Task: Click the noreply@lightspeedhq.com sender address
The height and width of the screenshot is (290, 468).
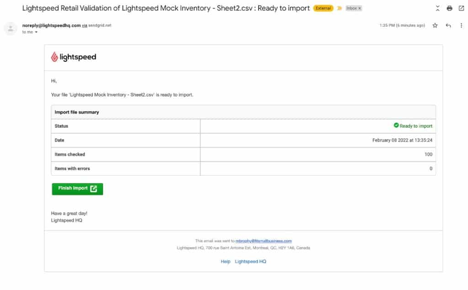Action: [51, 25]
